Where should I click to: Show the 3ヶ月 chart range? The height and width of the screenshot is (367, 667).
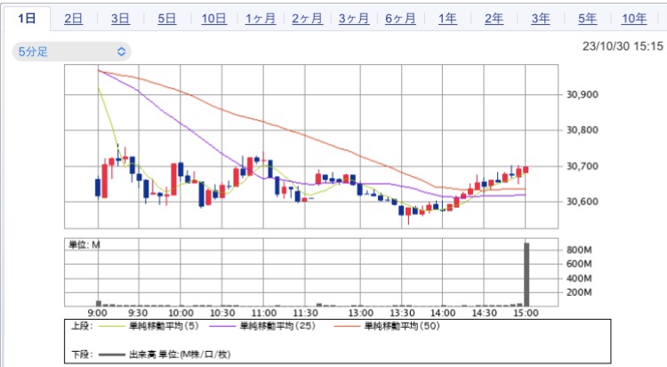354,19
